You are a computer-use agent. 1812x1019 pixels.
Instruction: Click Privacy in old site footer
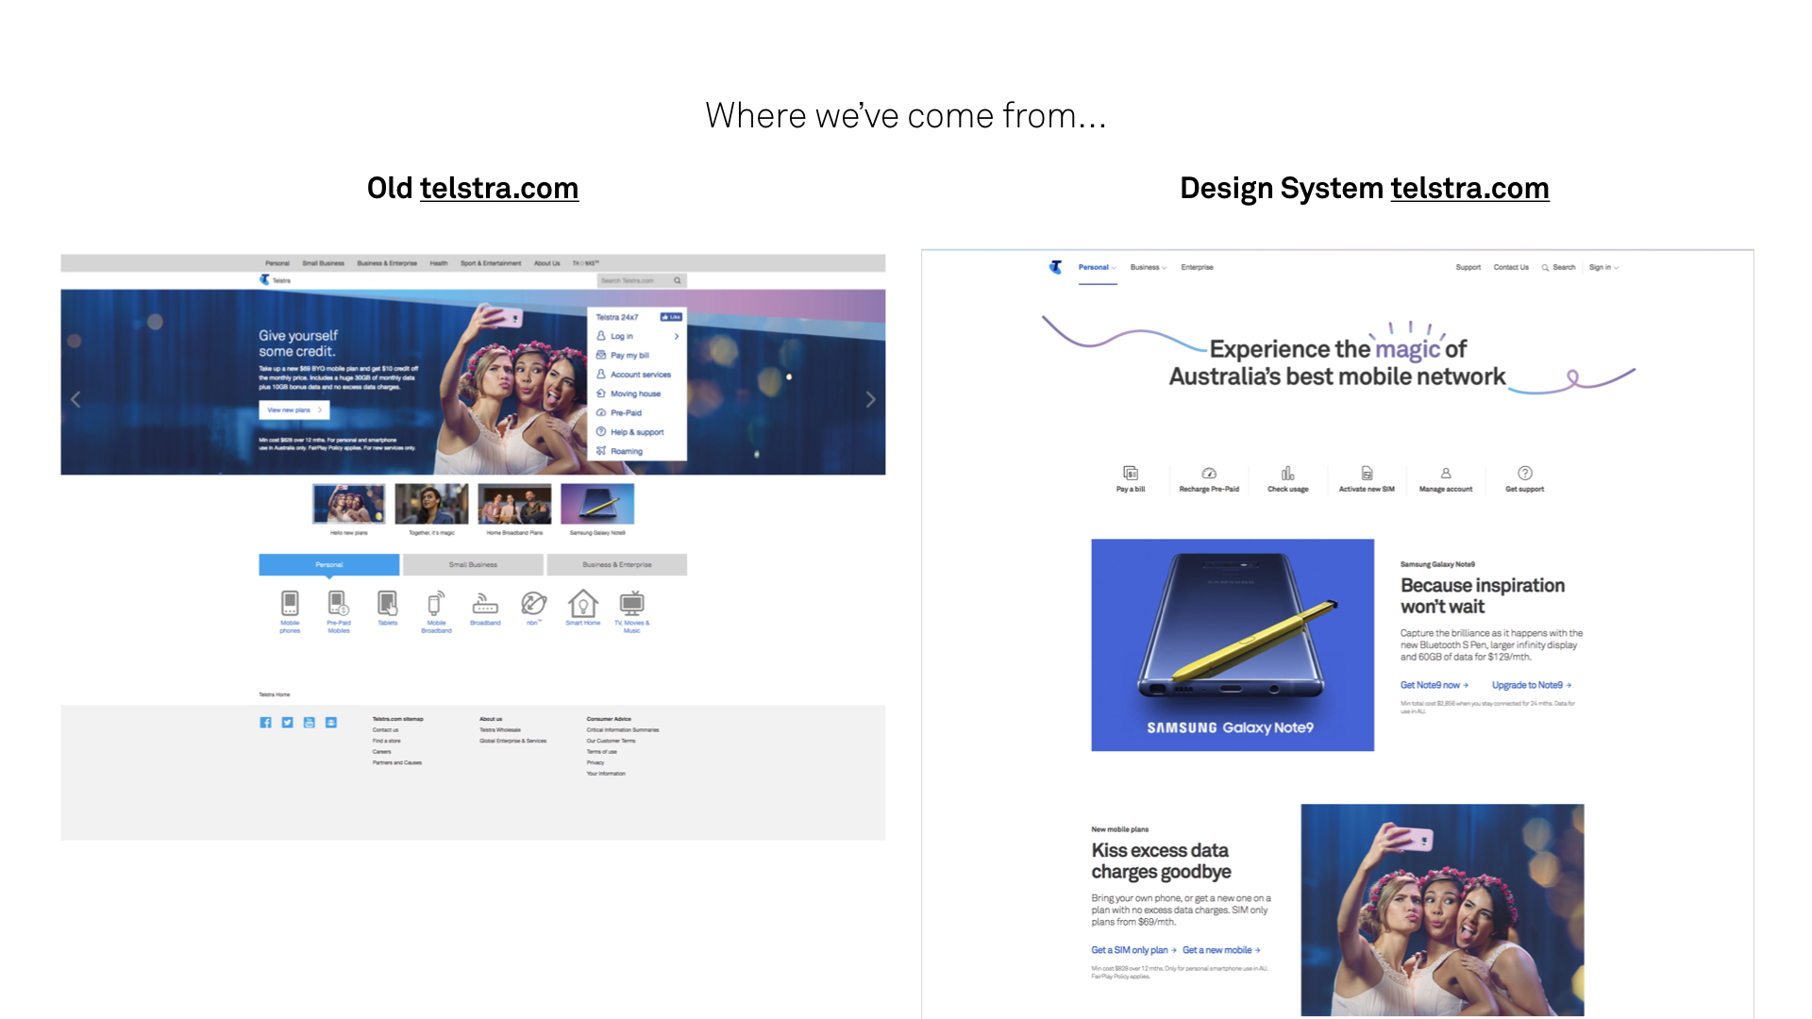pyautogui.click(x=596, y=762)
